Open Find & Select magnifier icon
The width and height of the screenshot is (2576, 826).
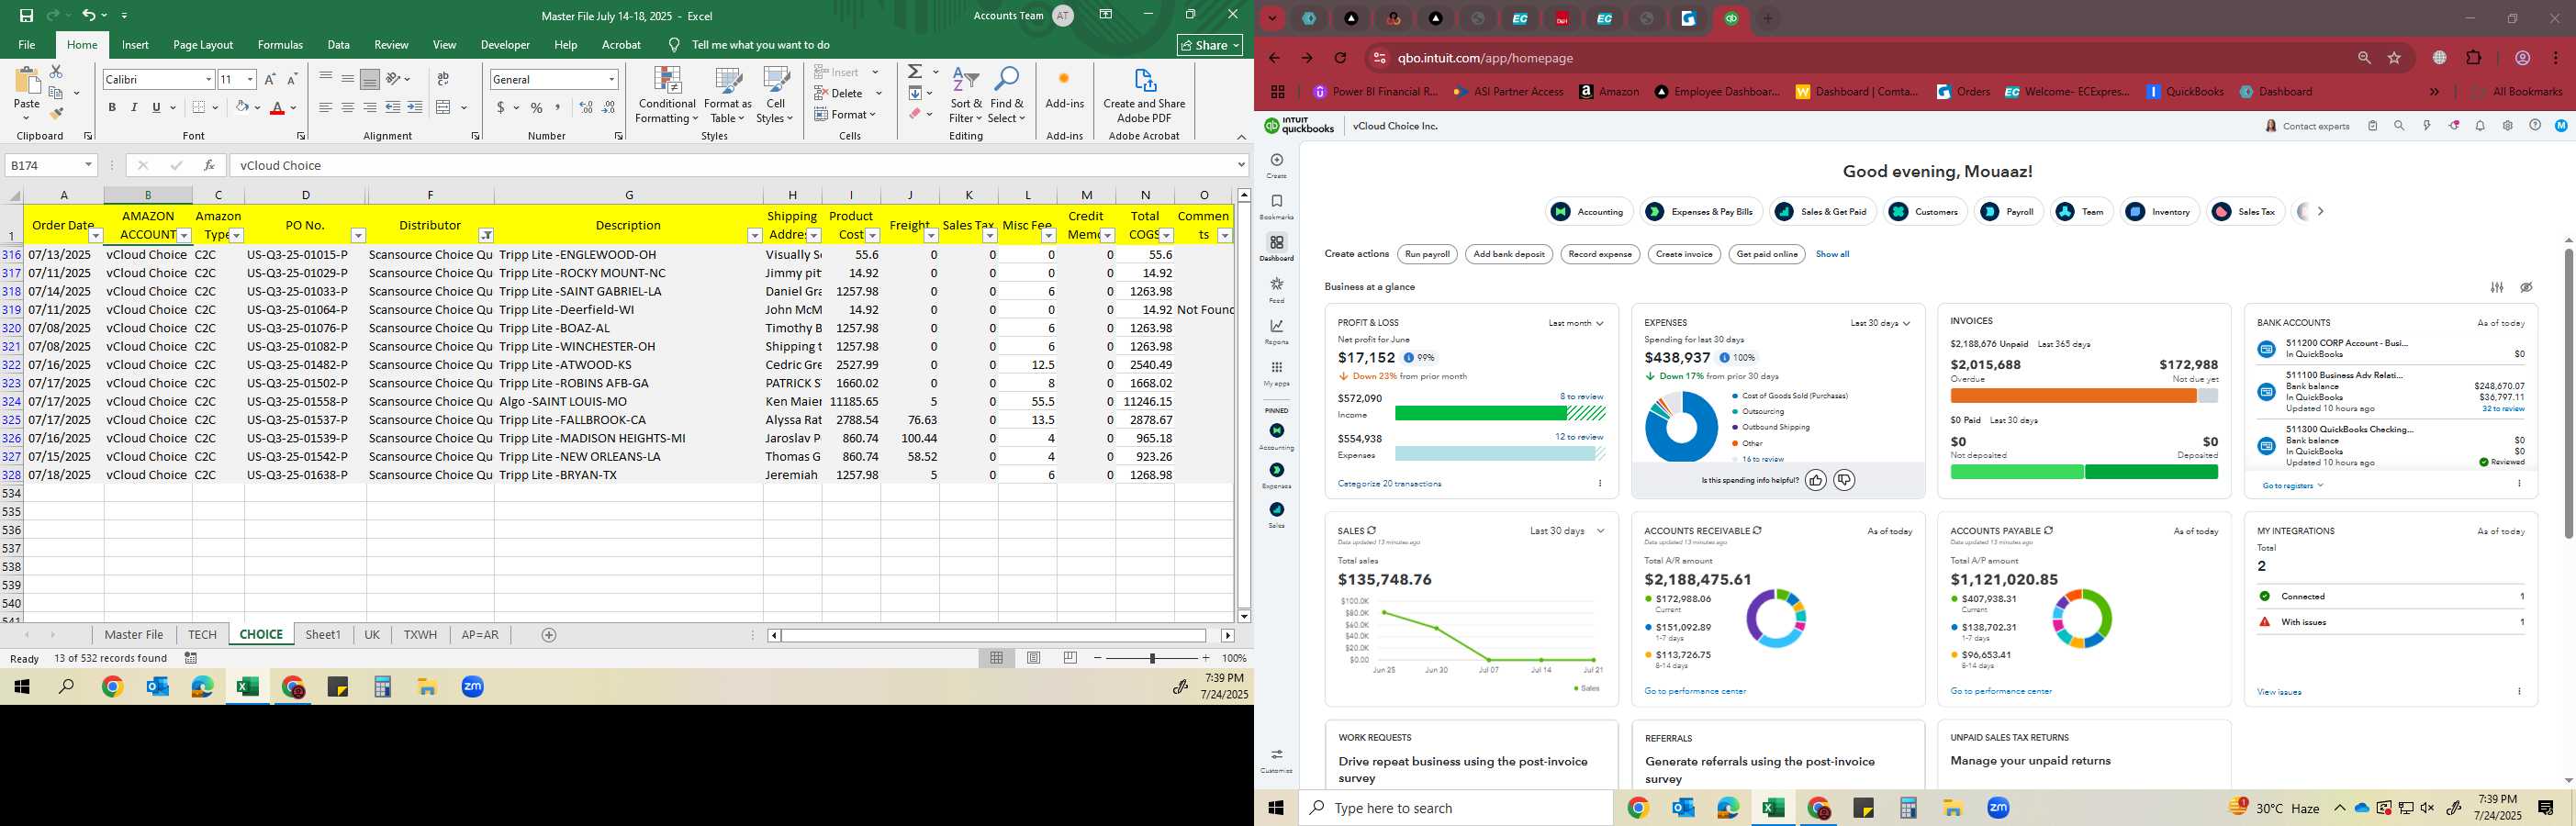click(1007, 96)
